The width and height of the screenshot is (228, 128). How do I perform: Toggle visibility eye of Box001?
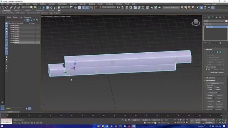(x=11, y=25)
